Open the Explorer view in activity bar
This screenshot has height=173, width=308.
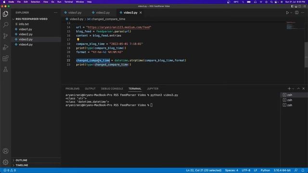[5, 14]
